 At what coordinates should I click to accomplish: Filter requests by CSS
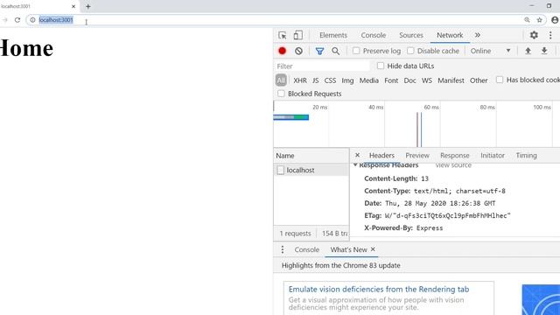pos(330,80)
